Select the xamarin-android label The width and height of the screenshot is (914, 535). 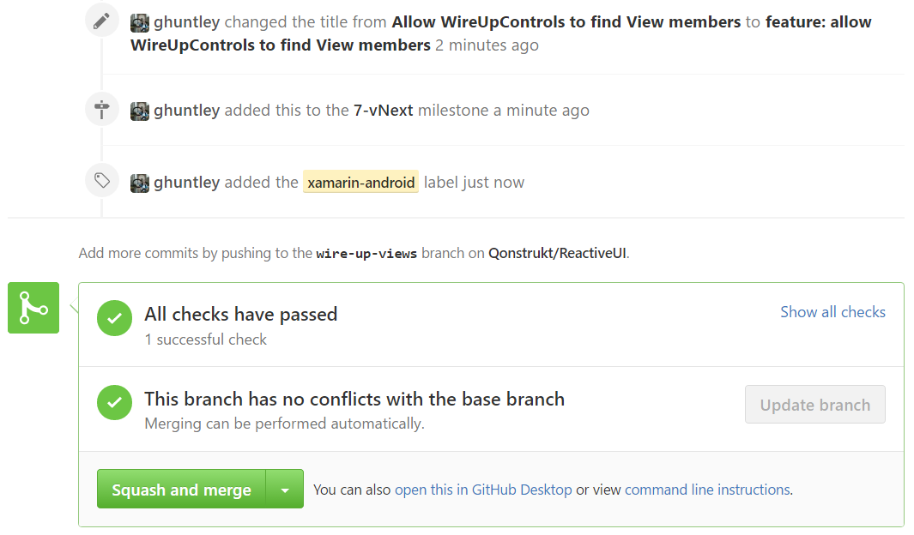pos(360,183)
